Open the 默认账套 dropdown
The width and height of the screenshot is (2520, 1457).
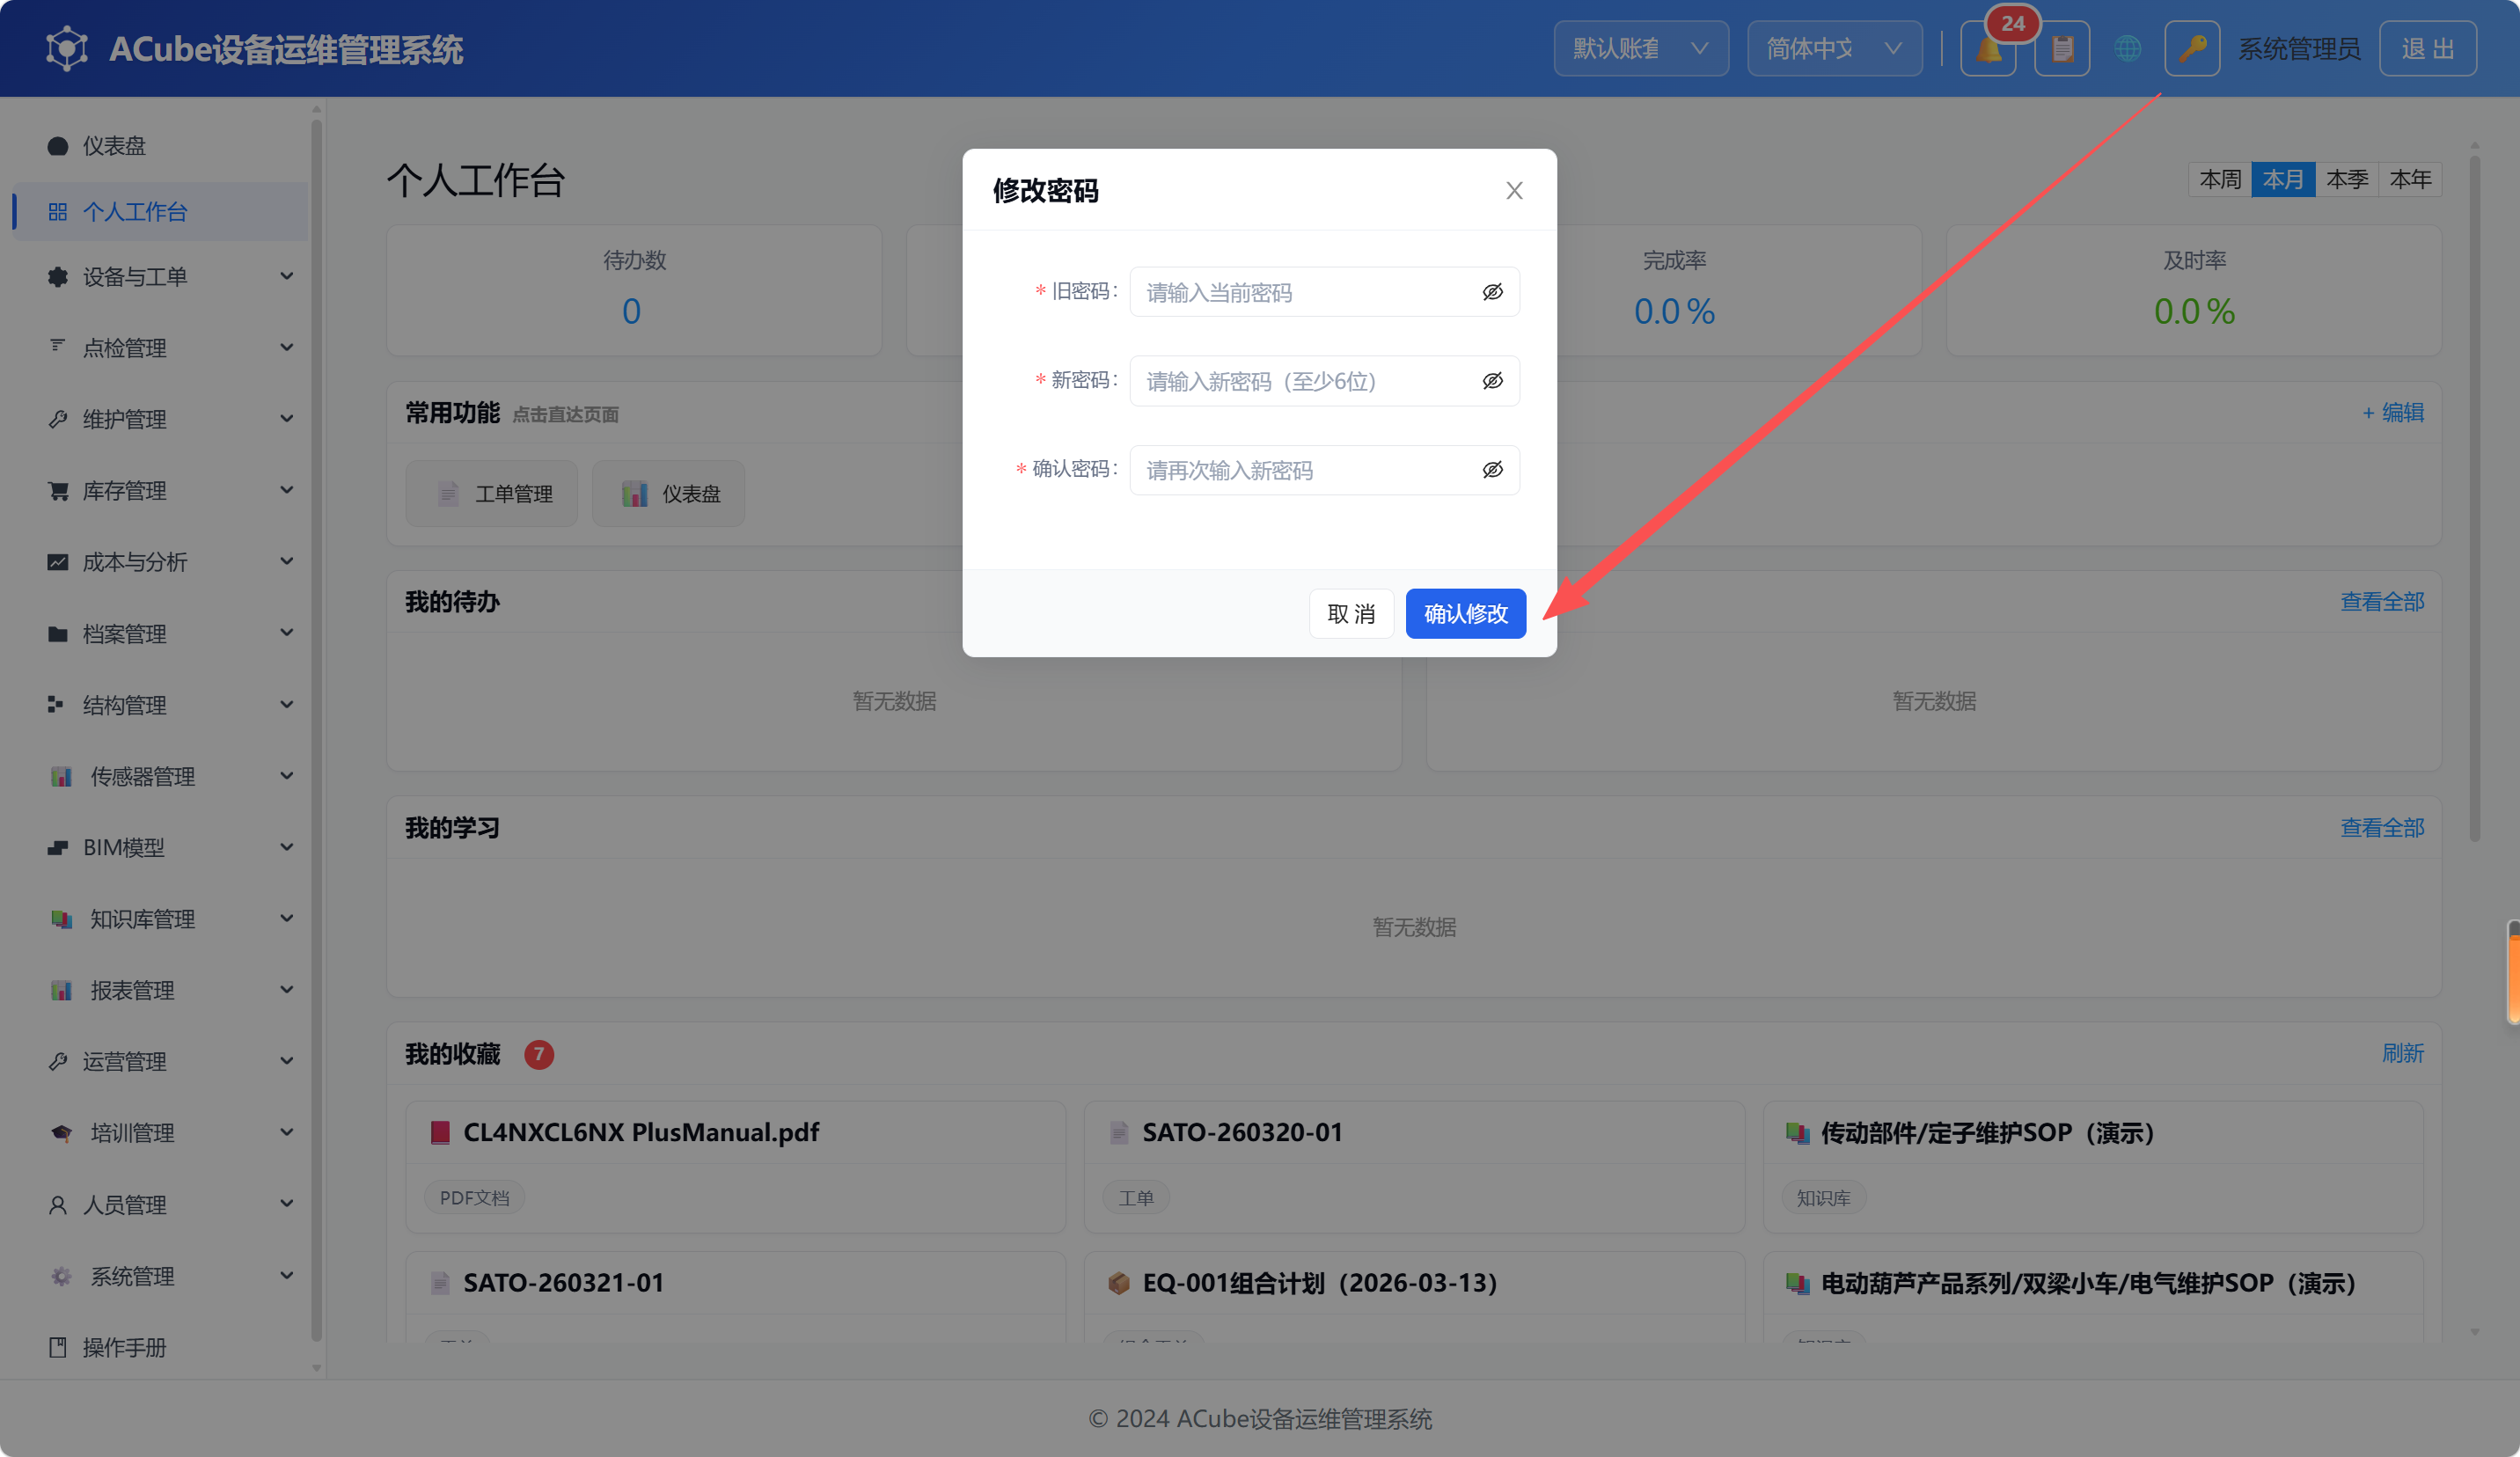(x=1640, y=48)
